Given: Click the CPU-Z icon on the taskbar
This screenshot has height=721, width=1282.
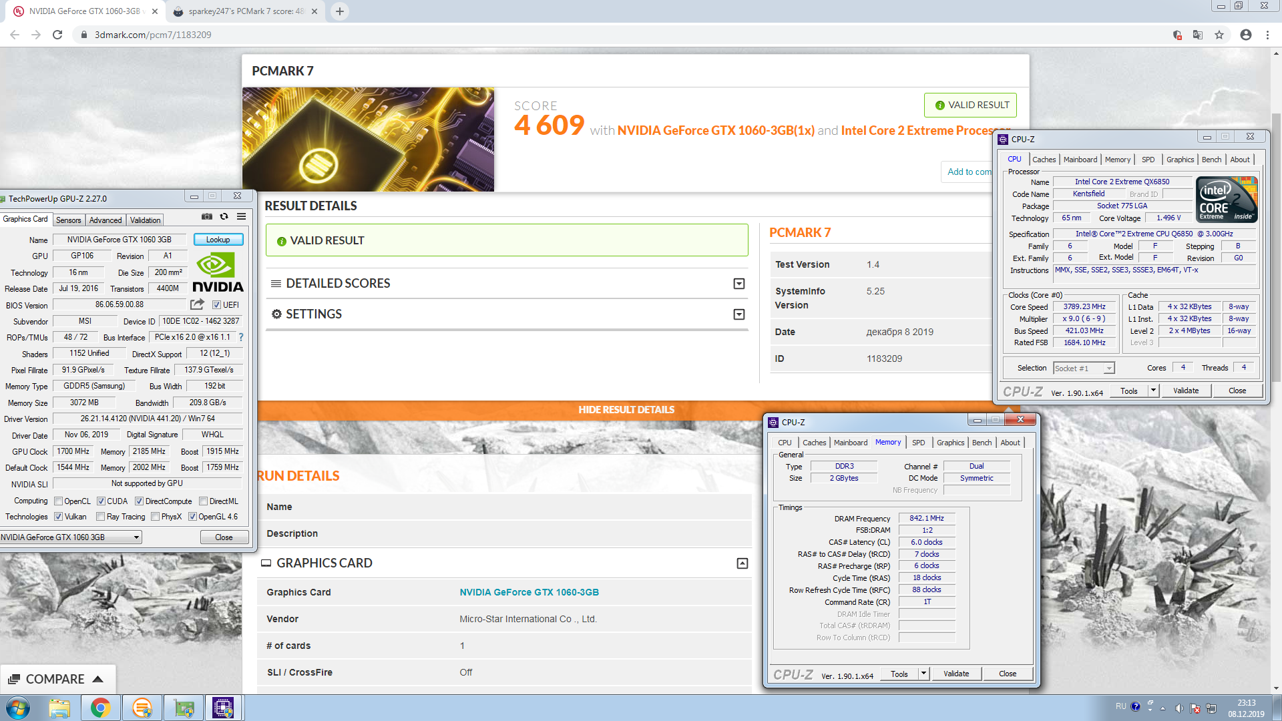Looking at the screenshot, I should [224, 708].
